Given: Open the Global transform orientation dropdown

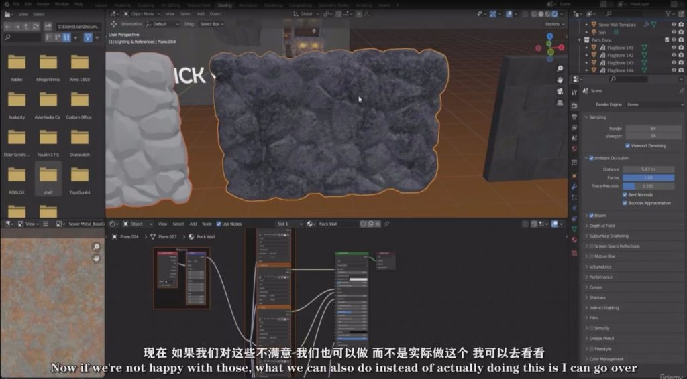Looking at the screenshot, I should tap(306, 14).
